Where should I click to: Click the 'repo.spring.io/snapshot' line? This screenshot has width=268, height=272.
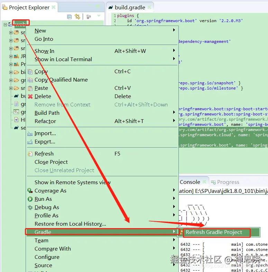[x=209, y=83]
